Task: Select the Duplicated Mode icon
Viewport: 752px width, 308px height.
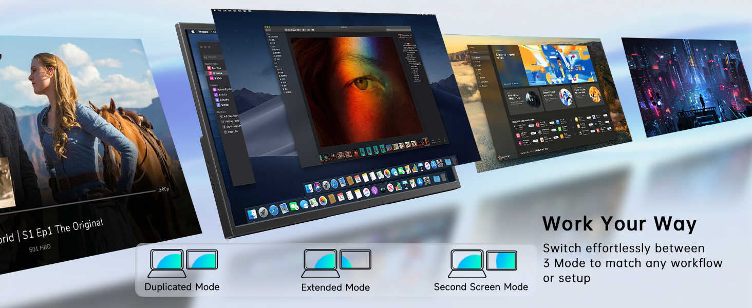Action: click(x=183, y=263)
